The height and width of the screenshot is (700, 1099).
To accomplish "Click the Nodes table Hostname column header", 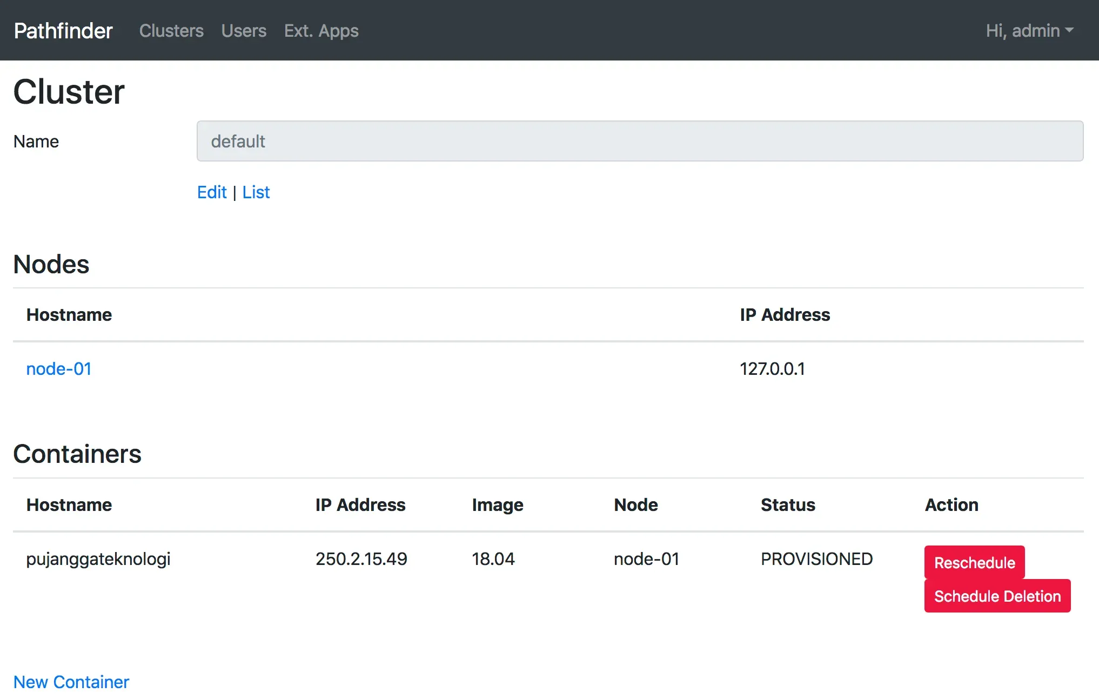I will click(69, 315).
